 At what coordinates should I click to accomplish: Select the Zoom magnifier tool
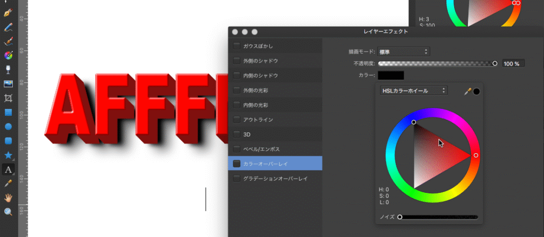(8, 212)
